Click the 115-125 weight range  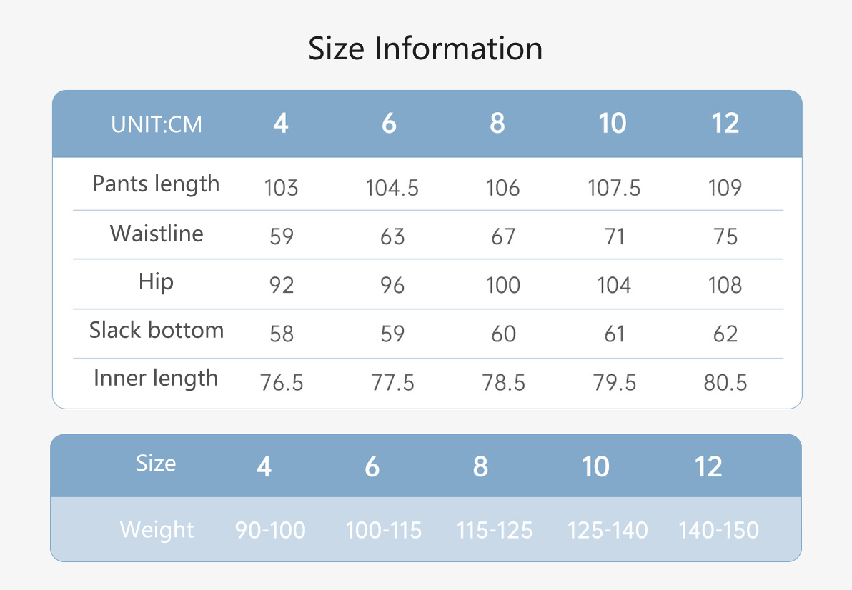pos(495,530)
